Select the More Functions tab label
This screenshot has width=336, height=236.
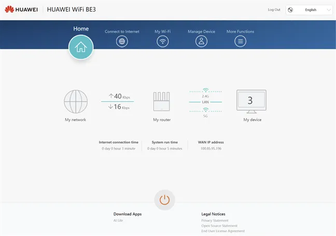pos(240,32)
